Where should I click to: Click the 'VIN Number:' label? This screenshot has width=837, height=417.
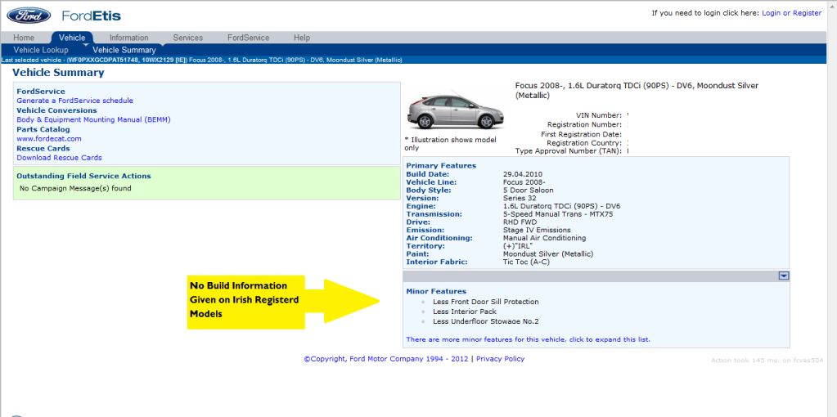[599, 115]
